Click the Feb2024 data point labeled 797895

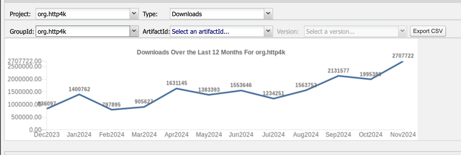pyautogui.click(x=112, y=110)
